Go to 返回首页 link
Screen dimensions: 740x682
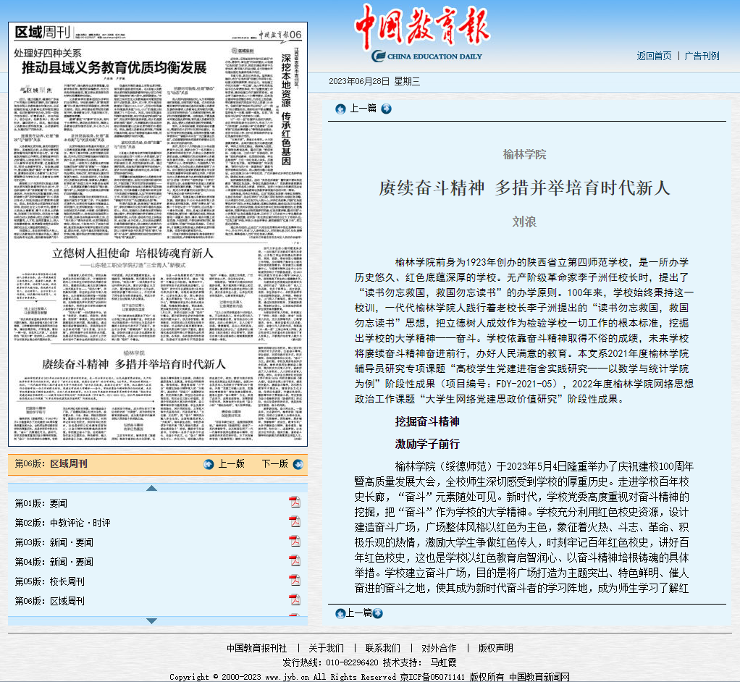pos(654,56)
